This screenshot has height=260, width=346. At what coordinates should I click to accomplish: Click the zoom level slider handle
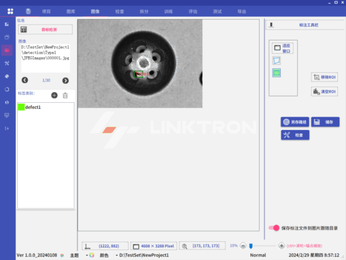pyautogui.click(x=250, y=246)
